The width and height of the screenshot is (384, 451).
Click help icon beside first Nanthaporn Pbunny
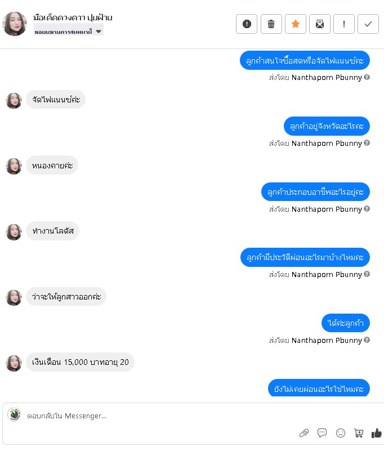[367, 77]
